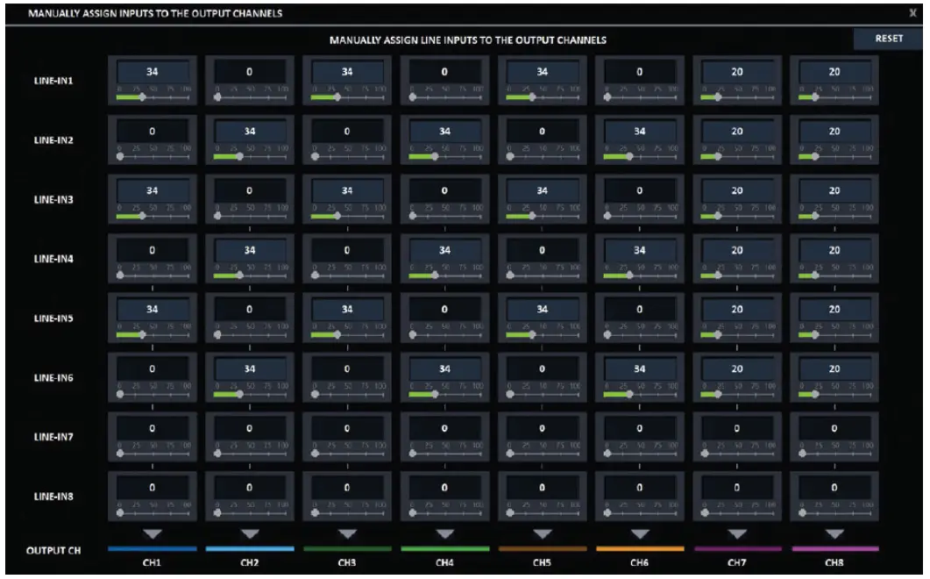Click the LINE-IN6 to CH2 slider
The height and width of the screenshot is (579, 930).
click(250, 394)
